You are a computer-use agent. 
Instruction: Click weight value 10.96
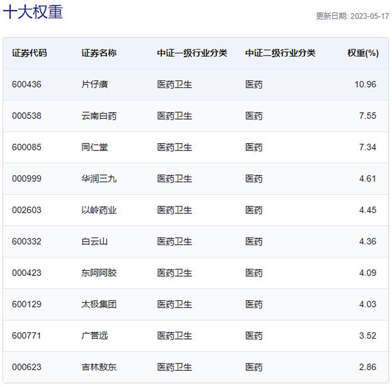(365, 84)
